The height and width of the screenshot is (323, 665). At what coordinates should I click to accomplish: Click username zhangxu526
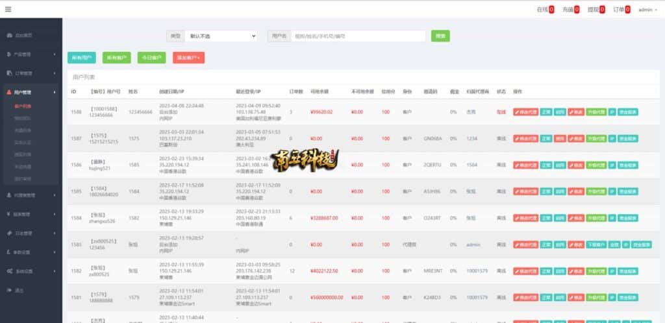click(x=102, y=221)
